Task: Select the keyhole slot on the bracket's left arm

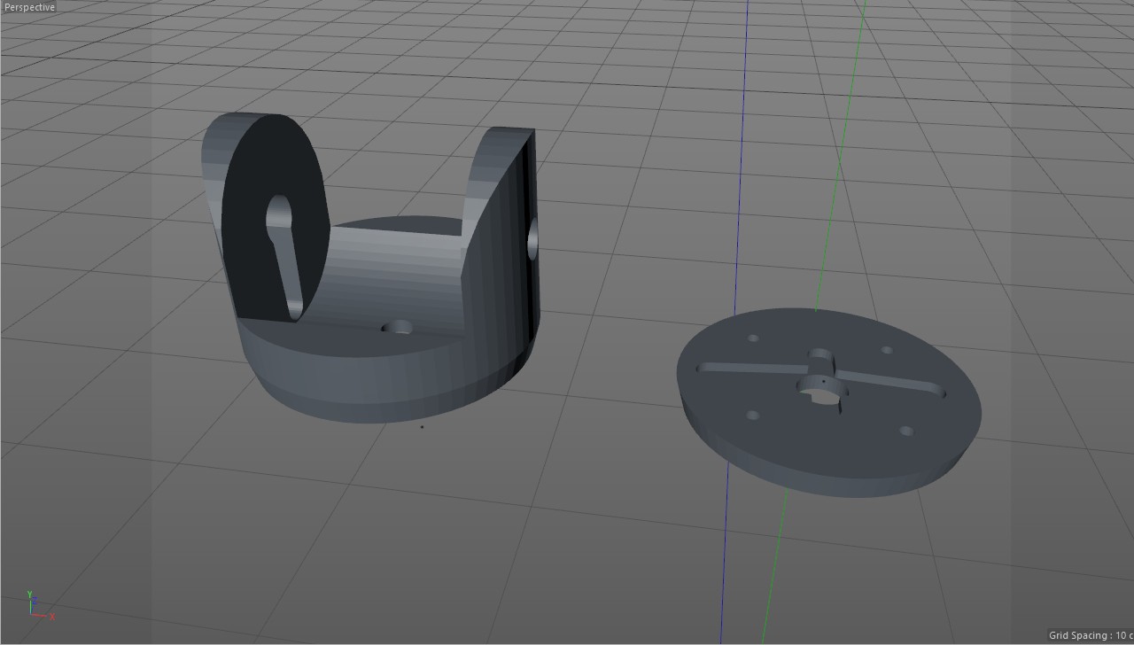Action: (x=283, y=253)
